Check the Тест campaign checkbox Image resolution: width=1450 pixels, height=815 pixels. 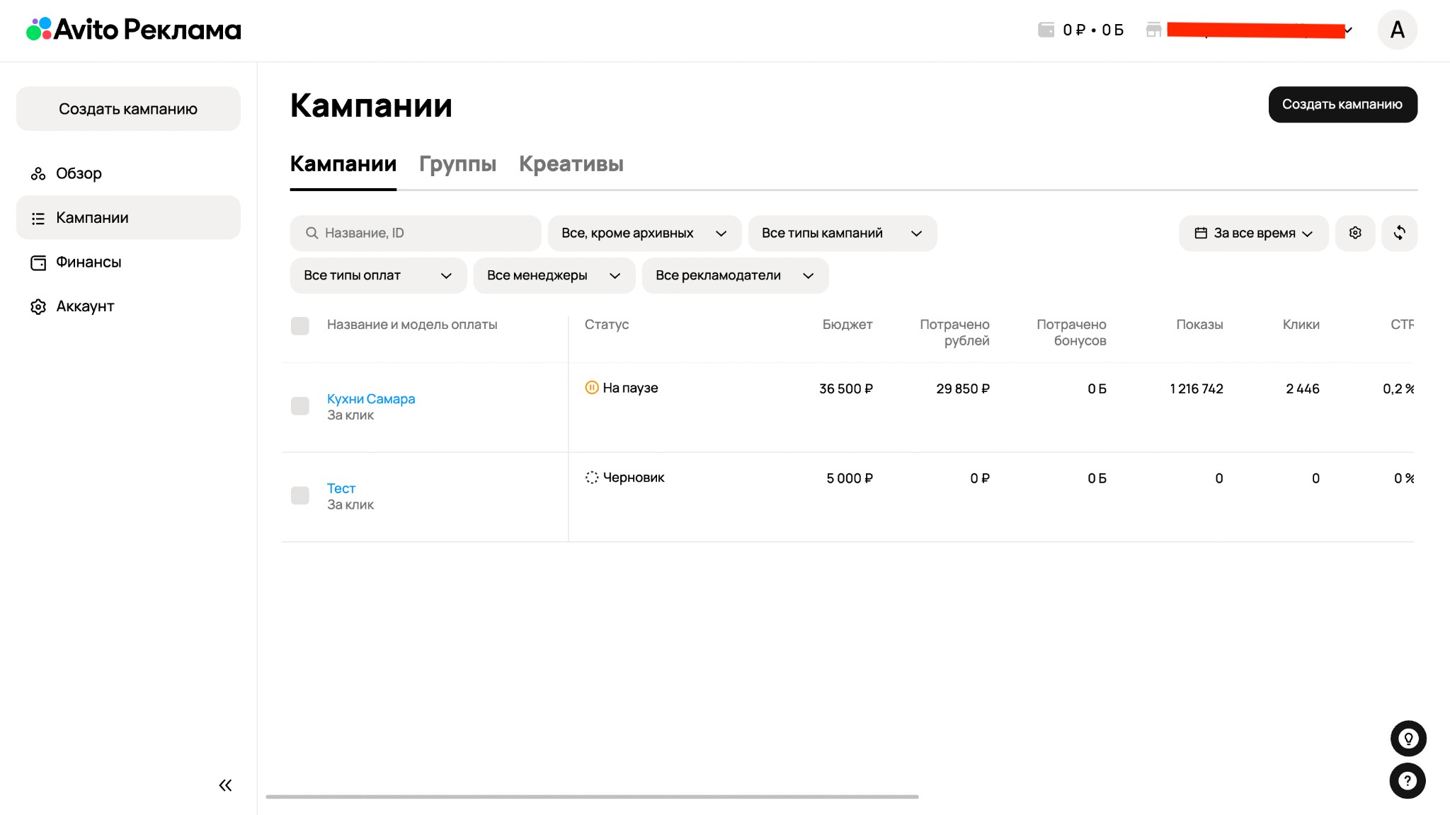click(x=300, y=495)
